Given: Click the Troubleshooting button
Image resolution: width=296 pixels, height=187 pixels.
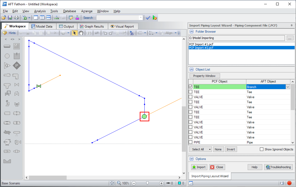Looking at the screenshot, I should (x=278, y=167).
